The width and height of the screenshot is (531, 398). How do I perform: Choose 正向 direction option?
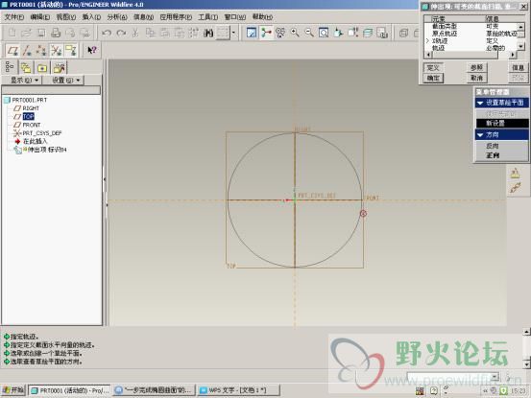point(493,155)
